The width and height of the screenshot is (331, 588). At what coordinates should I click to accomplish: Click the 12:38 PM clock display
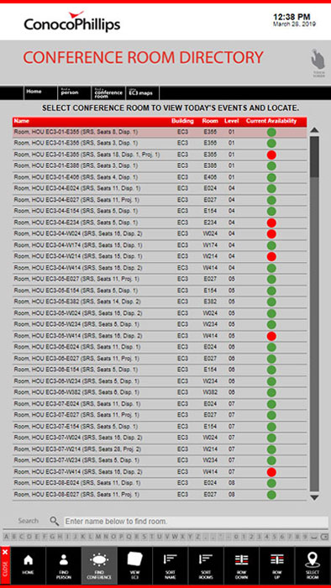[292, 17]
